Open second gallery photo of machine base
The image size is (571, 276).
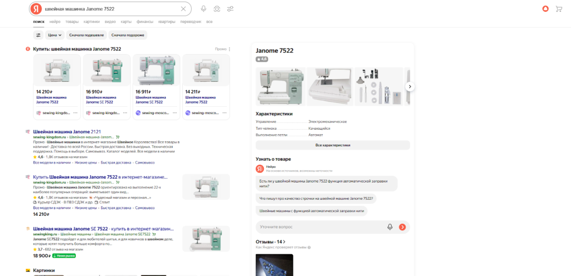coord(330,86)
